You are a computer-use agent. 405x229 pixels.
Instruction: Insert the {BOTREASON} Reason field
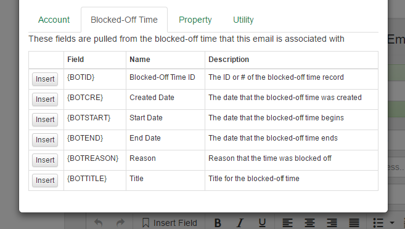pos(45,160)
